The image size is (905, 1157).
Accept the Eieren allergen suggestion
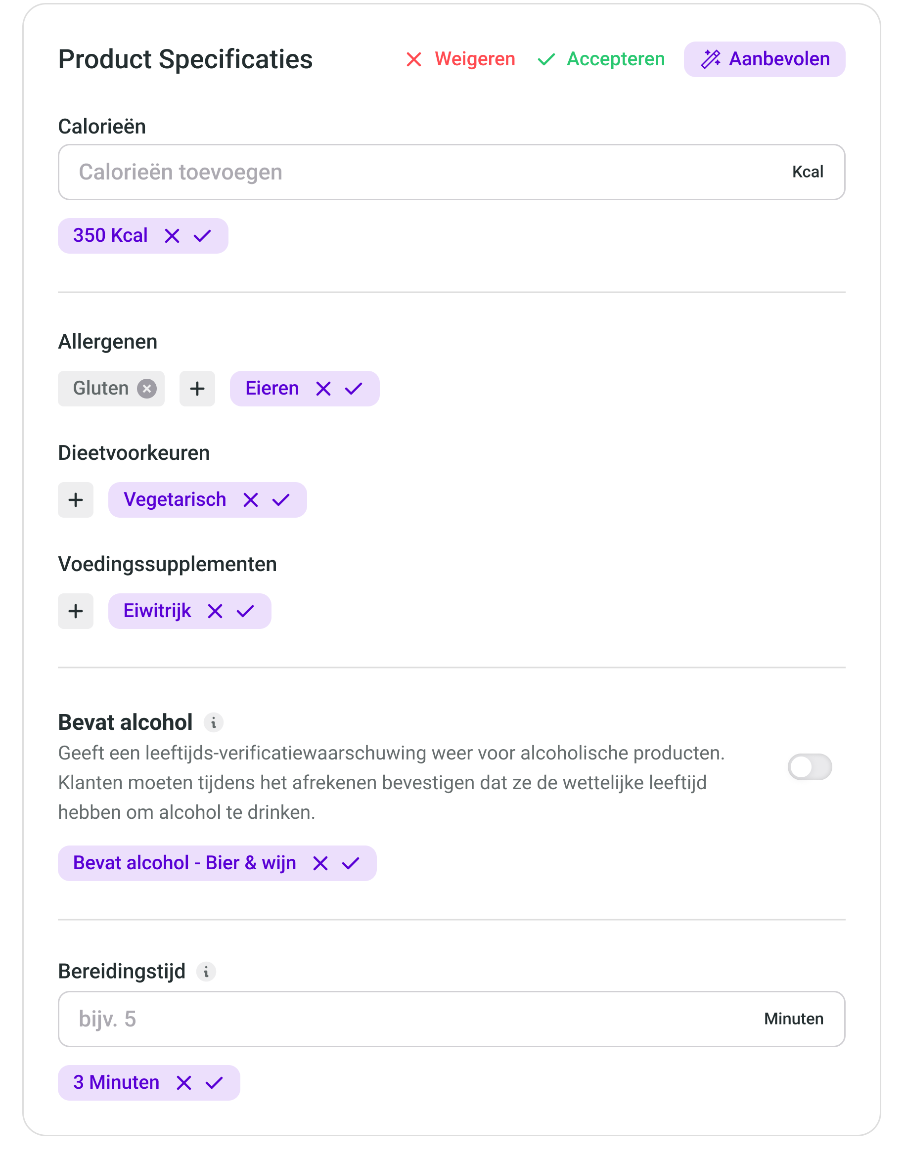354,389
